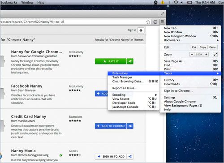
Task: Click the Paste button in Edit row
Action: [x=212, y=47]
